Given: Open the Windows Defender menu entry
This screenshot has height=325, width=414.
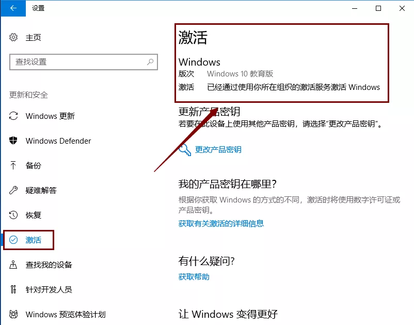Looking at the screenshot, I should click(x=58, y=141).
